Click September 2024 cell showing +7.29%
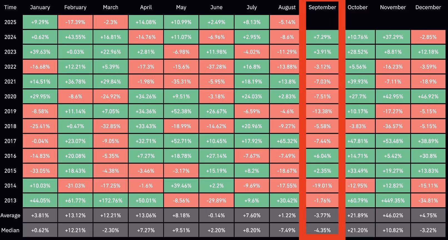448x240 pixels. click(322, 37)
